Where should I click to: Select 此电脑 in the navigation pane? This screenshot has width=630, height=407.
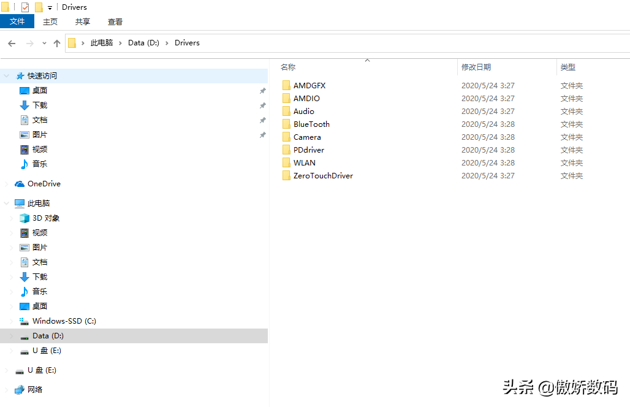click(x=39, y=203)
